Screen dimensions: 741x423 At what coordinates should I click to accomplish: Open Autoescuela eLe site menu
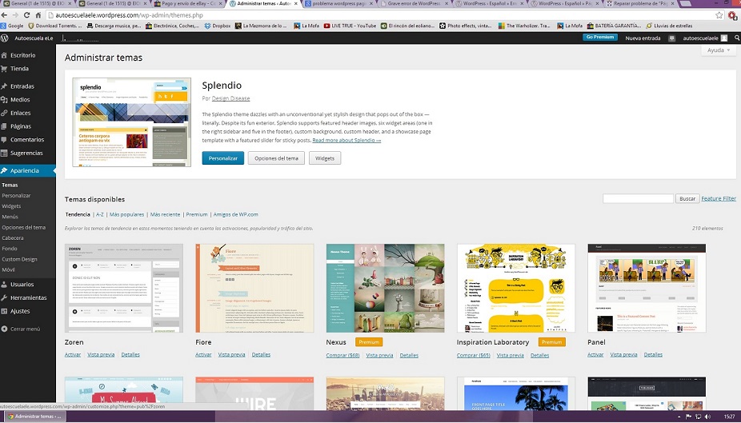(34, 38)
